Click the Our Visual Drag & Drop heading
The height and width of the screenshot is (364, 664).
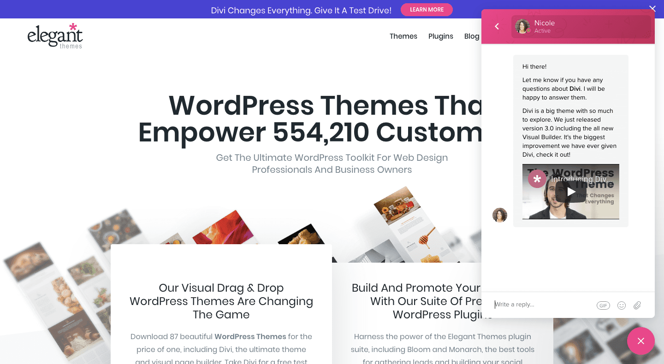point(221,301)
